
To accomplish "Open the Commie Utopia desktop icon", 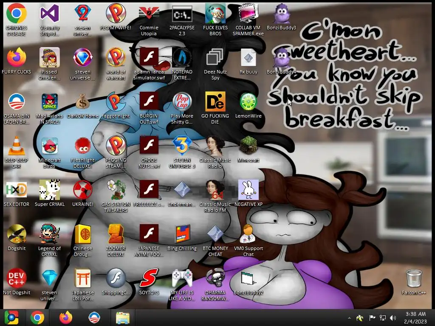I will pyautogui.click(x=149, y=13).
